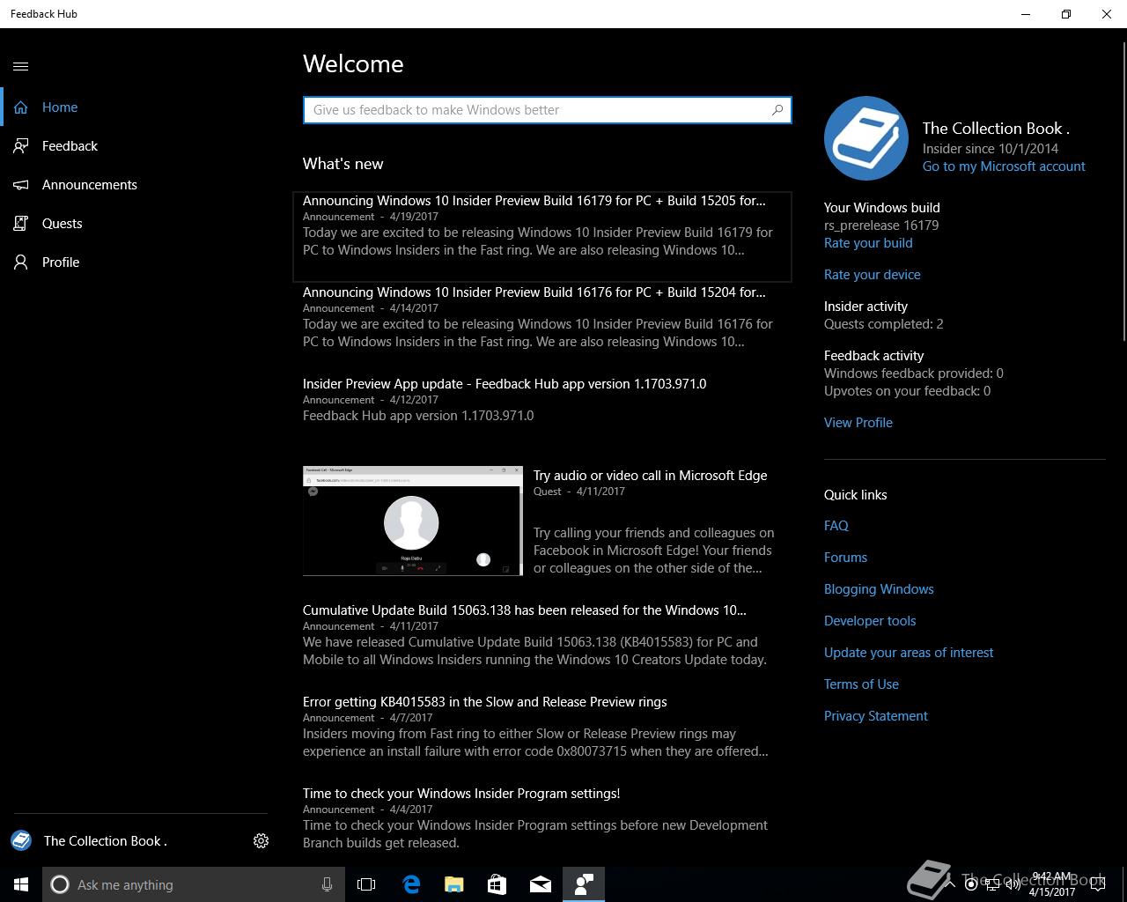Open Privacy Statement link

pos(876,716)
